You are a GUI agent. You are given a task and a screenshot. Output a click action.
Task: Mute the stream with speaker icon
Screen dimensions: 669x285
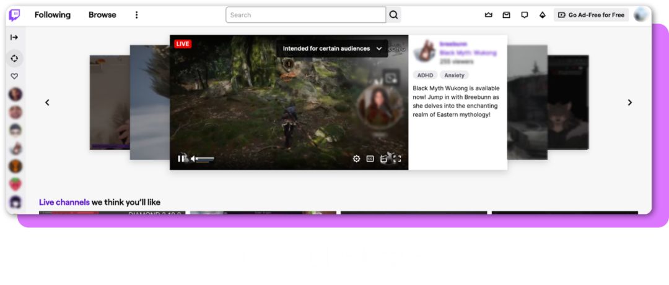click(x=193, y=159)
